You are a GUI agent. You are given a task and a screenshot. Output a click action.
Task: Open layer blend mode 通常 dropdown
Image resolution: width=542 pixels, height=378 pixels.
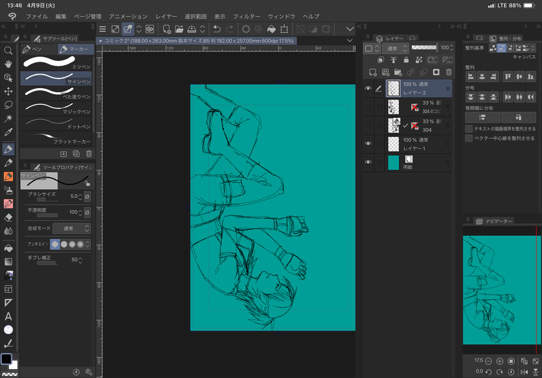pos(395,49)
